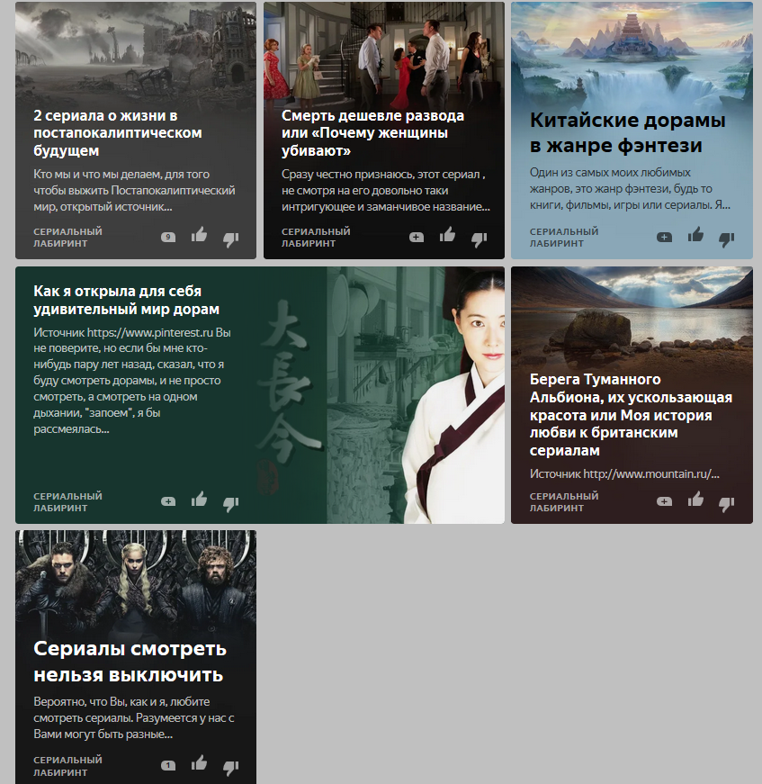The height and width of the screenshot is (784, 762).
Task: Open comments on postapocalyptic series card
Action: click(x=168, y=237)
